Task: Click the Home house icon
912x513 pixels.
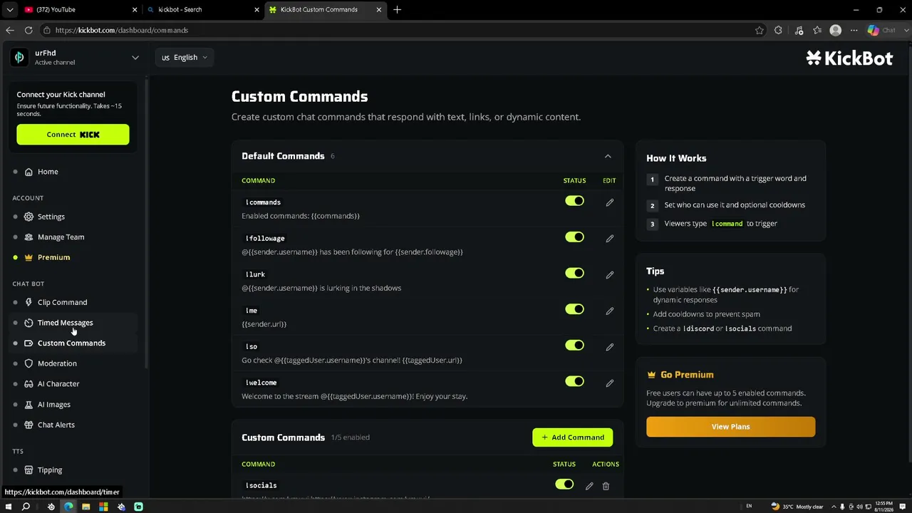Action: coord(28,172)
